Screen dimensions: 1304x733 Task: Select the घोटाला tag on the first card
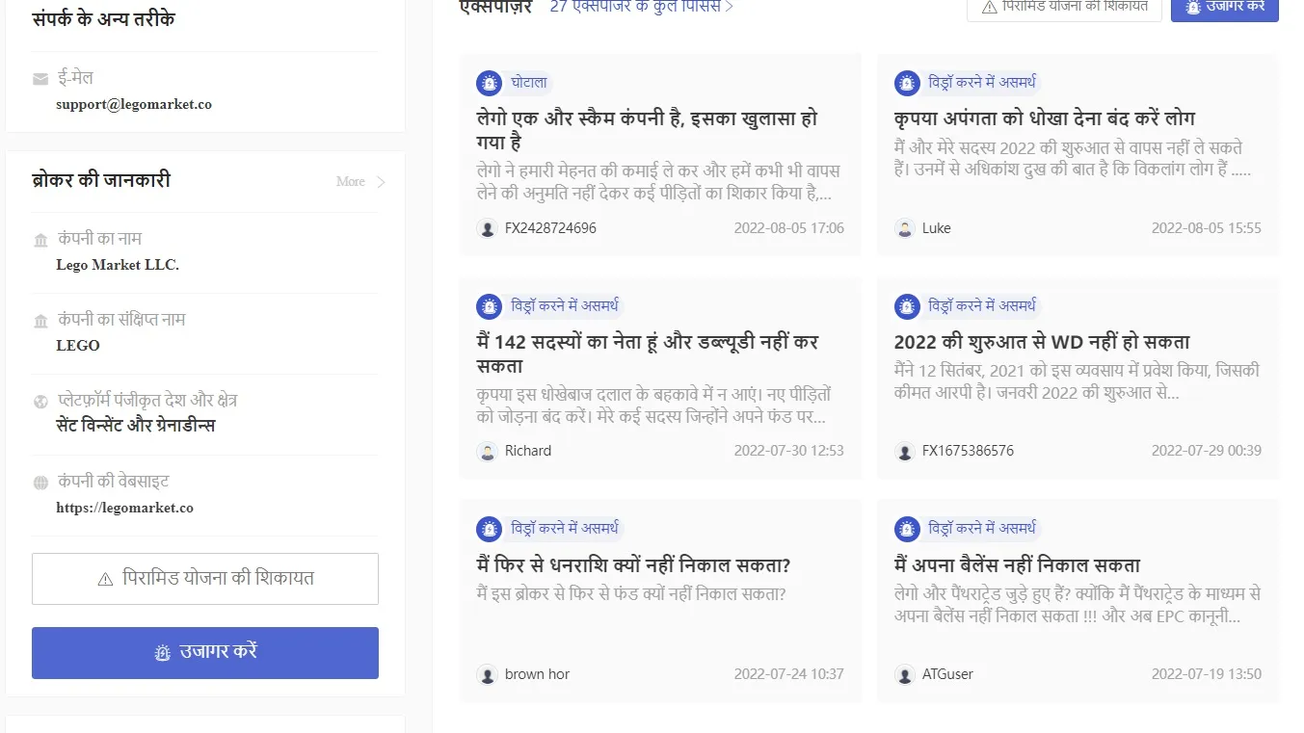pyautogui.click(x=529, y=83)
